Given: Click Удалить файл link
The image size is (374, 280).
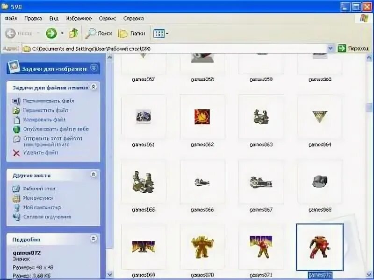Looking at the screenshot, I should click(41, 153).
